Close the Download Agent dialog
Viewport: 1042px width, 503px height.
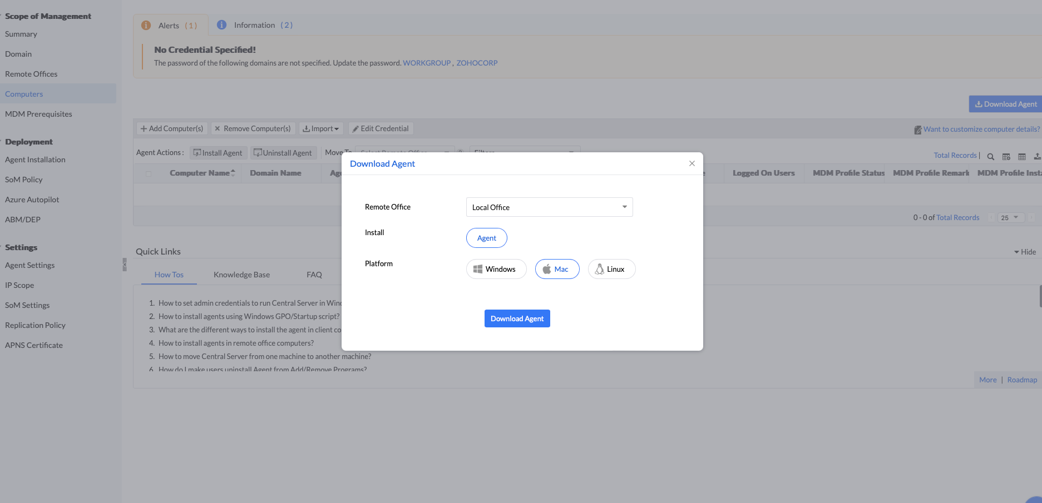tap(692, 163)
